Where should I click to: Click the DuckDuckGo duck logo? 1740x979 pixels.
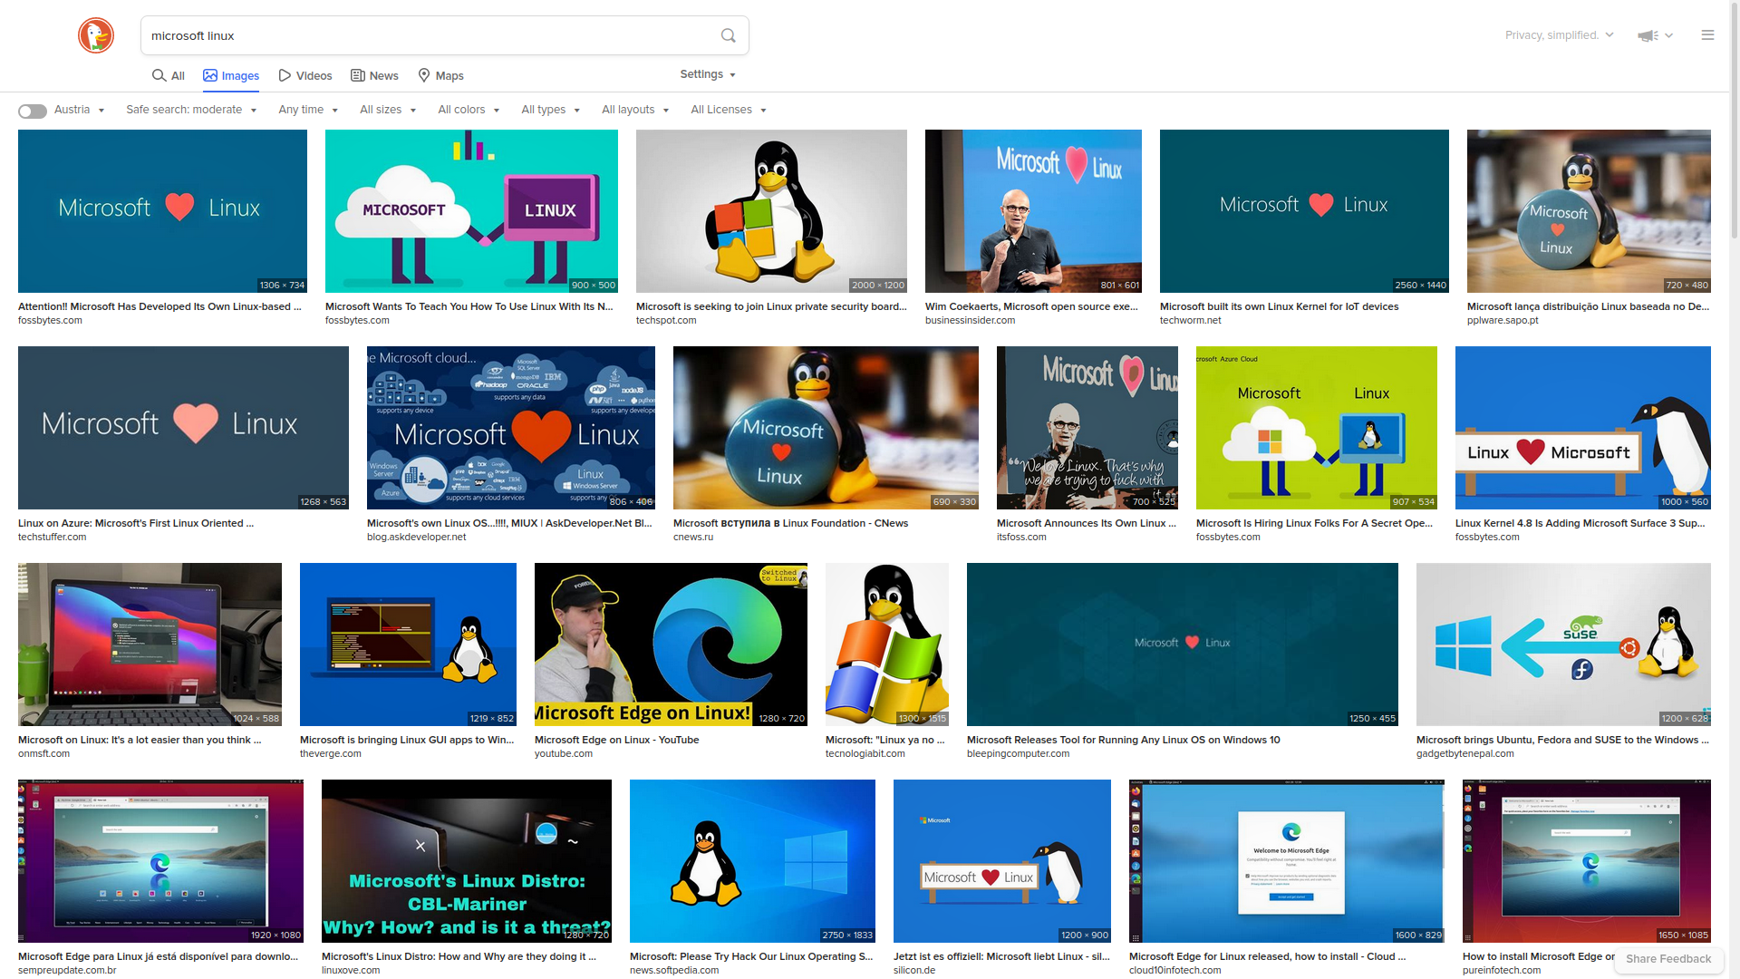95,35
